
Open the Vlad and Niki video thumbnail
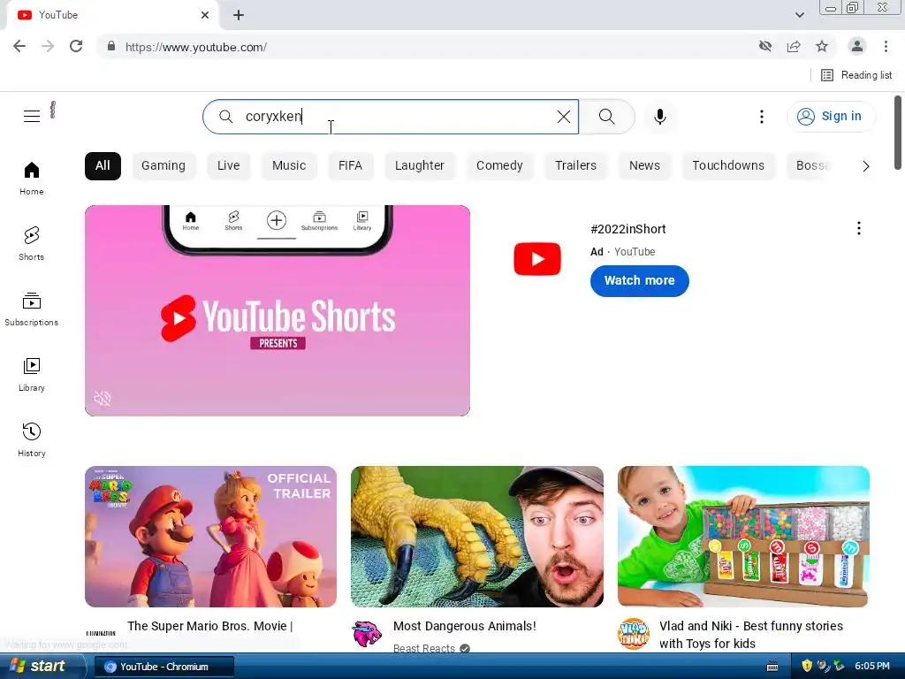(x=743, y=537)
